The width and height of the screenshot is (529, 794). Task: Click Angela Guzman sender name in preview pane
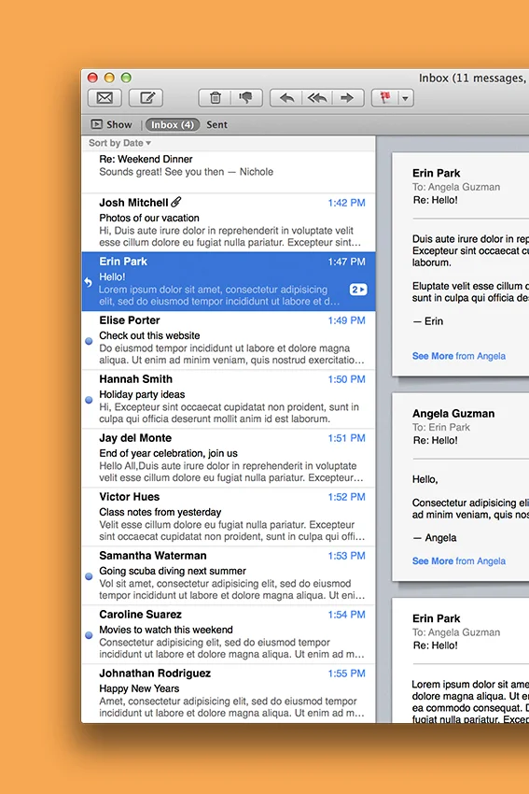[453, 413]
